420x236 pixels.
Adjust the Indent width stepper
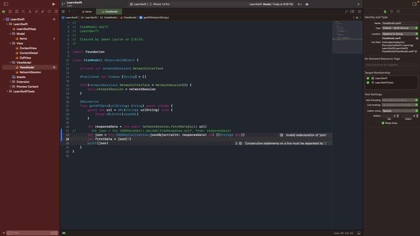(x=417, y=116)
